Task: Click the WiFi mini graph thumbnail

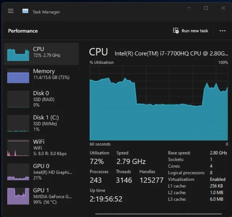Action: click(x=18, y=148)
